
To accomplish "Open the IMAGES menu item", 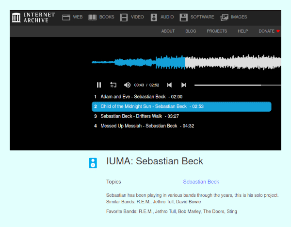I will (x=239, y=17).
